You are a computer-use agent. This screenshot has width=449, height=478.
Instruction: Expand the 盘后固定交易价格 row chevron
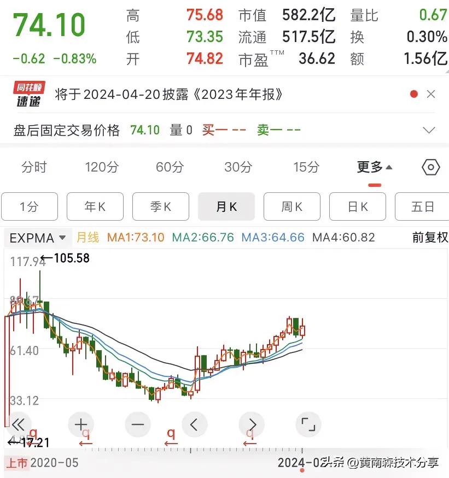pyautogui.click(x=429, y=131)
